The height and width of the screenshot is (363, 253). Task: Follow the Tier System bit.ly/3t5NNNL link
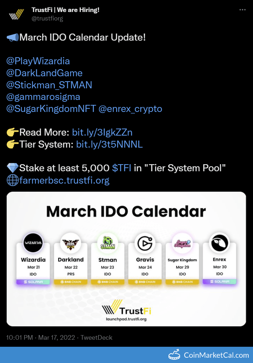(x=109, y=144)
